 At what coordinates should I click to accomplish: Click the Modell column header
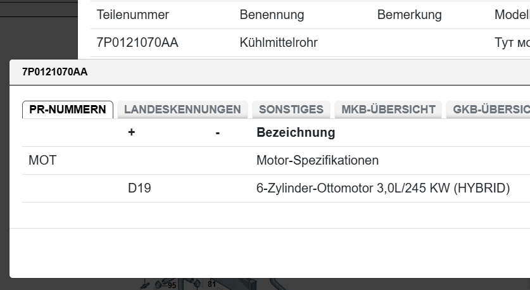click(512, 15)
